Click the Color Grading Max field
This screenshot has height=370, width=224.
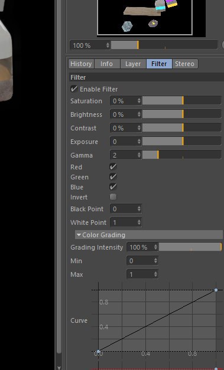(x=142, y=274)
